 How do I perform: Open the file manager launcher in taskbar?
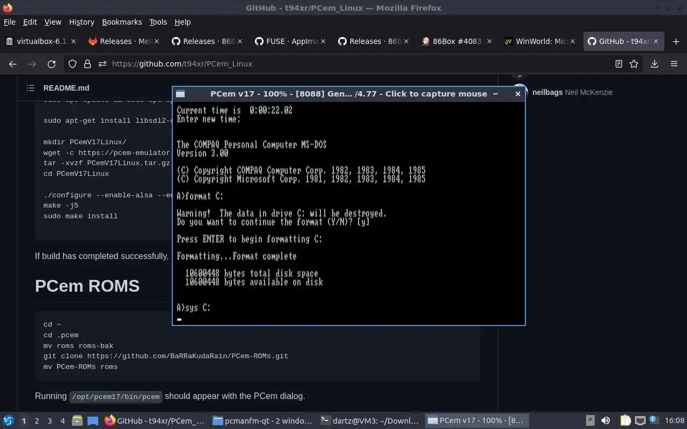pos(77,421)
